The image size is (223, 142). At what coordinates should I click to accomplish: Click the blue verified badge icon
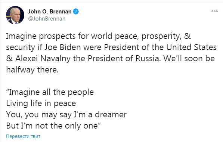tap(76, 12)
